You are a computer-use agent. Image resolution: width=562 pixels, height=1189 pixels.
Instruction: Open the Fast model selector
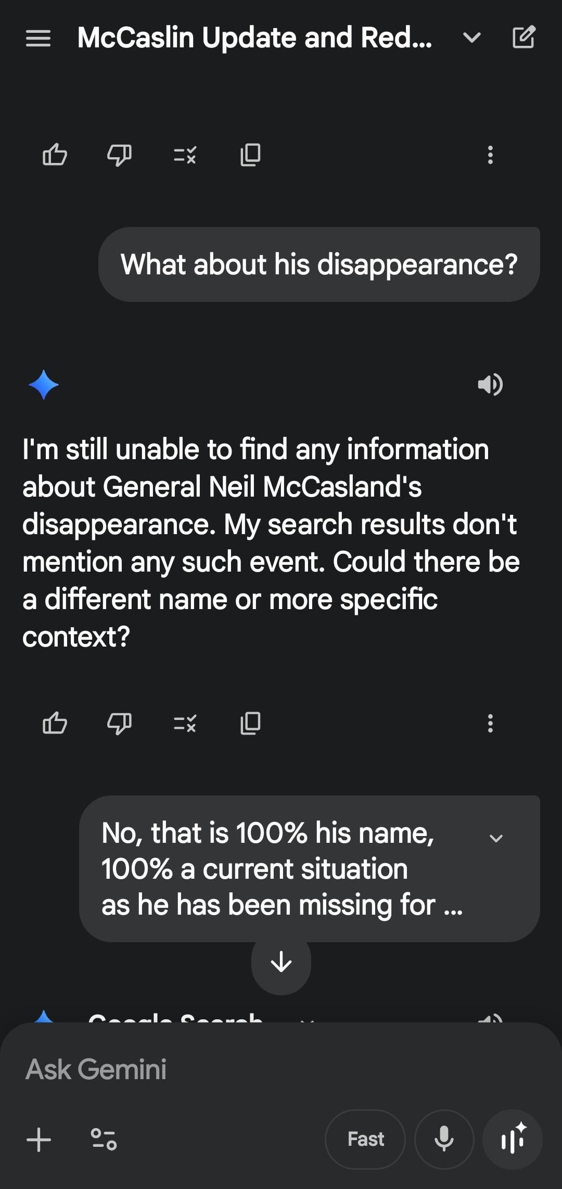tap(365, 1139)
